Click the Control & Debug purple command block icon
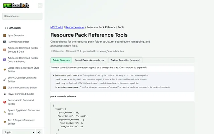This screenshot has width=214, height=134. (5, 60)
